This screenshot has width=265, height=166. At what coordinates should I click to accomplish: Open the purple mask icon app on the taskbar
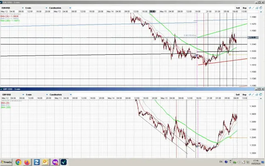coord(55,162)
